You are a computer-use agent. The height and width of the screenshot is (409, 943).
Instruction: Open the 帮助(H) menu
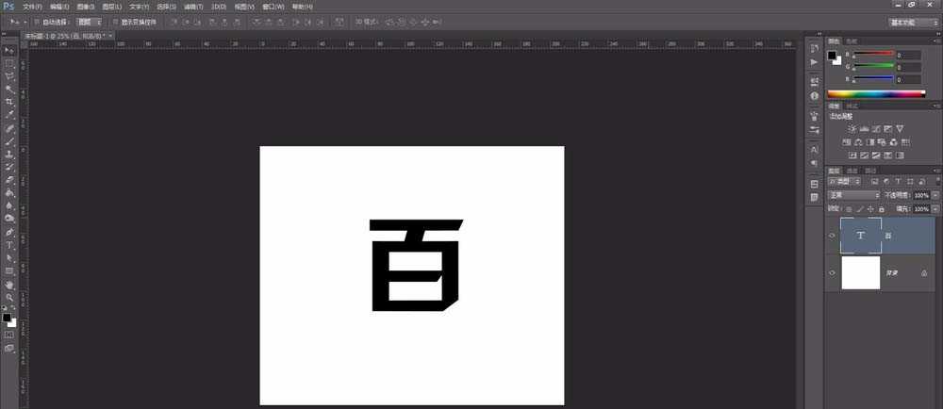pos(303,6)
